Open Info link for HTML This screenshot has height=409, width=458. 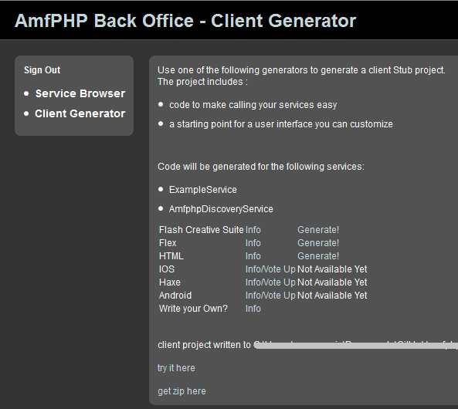(x=253, y=256)
